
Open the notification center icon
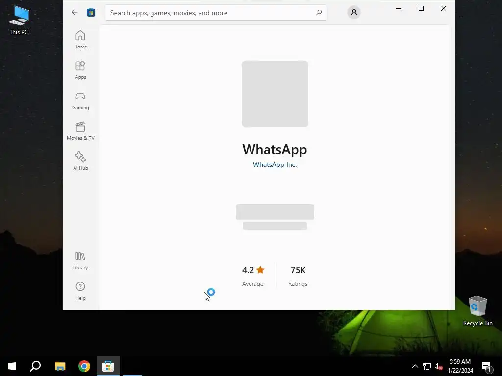coord(486,366)
